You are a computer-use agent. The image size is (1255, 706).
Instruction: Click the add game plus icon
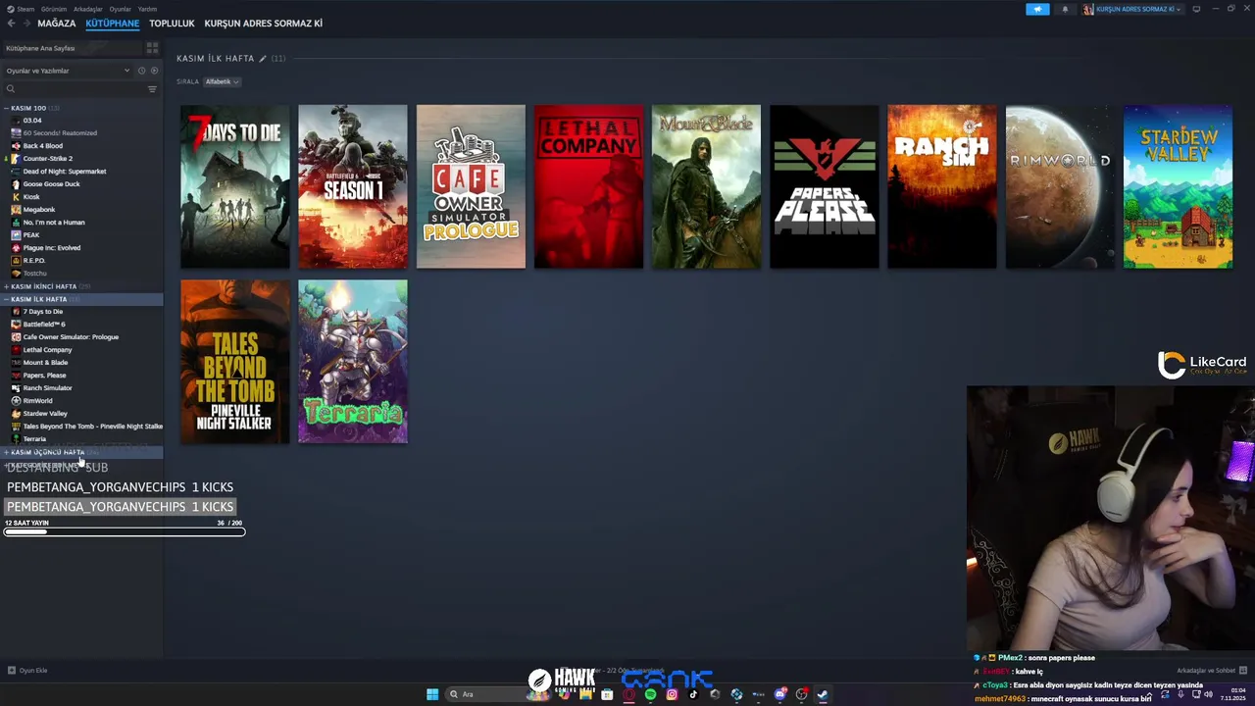tap(12, 671)
